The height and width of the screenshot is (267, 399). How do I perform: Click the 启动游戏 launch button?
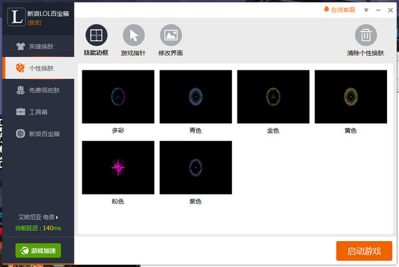[364, 251]
